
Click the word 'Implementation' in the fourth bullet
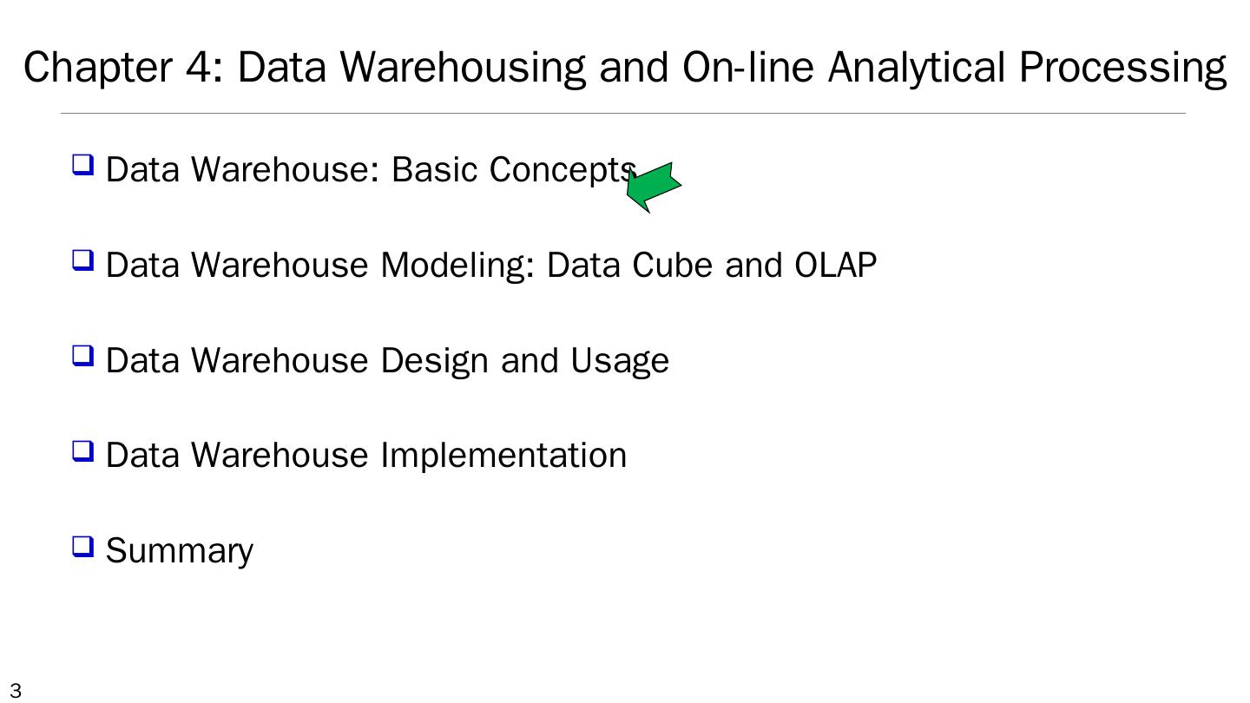[503, 457]
